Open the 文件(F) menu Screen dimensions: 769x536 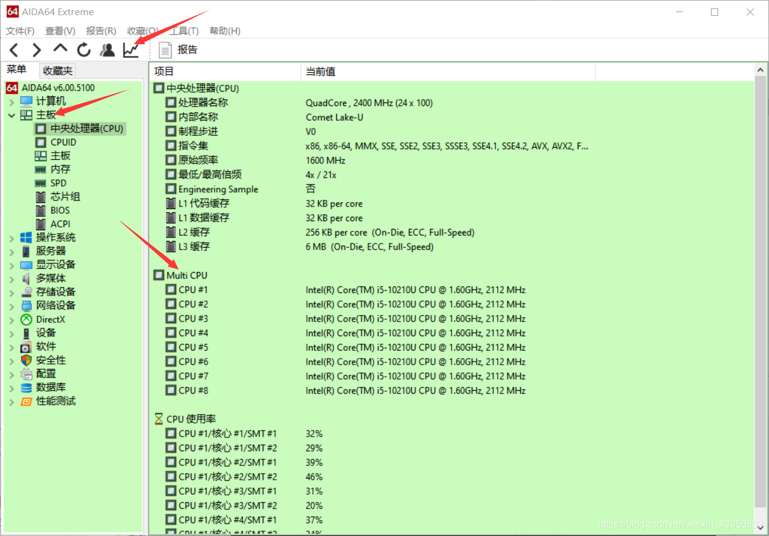click(20, 31)
